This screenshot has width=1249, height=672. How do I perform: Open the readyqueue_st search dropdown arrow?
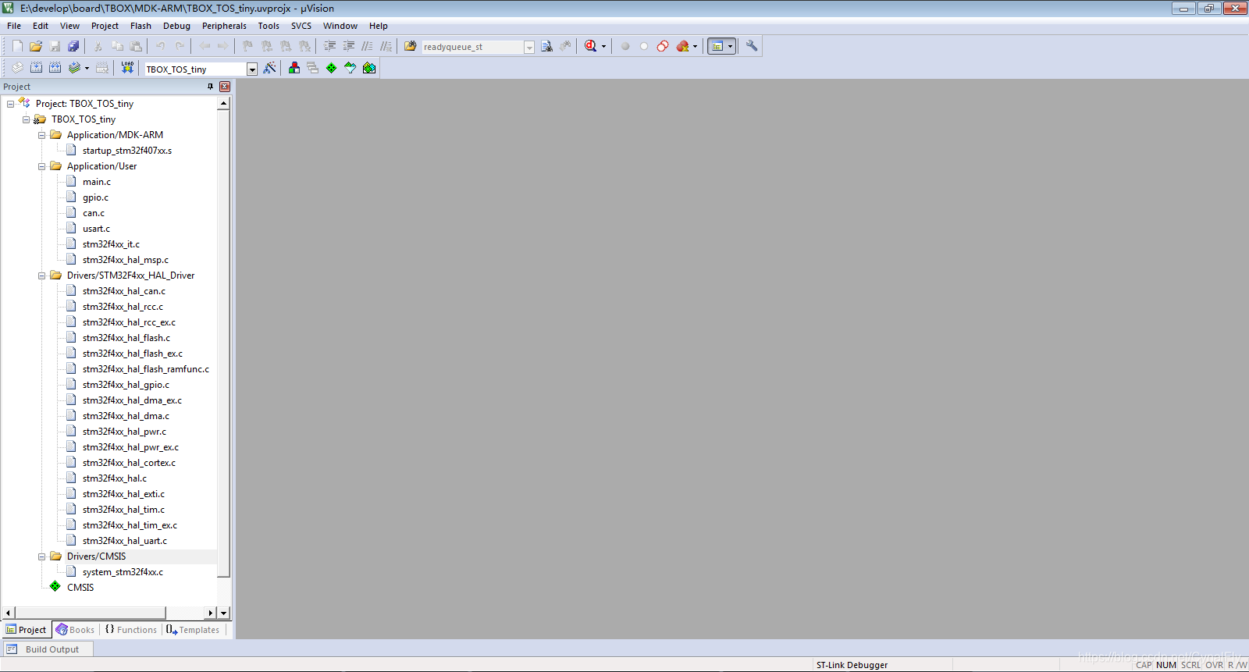529,47
